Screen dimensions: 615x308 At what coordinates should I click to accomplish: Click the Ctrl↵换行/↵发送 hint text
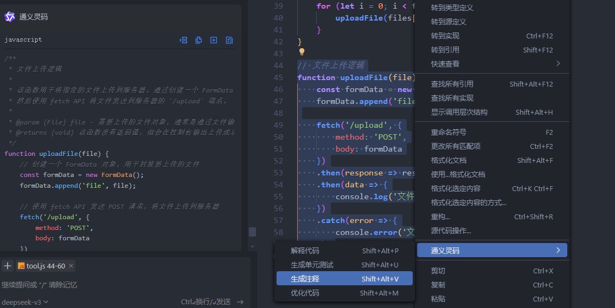[x=206, y=302]
